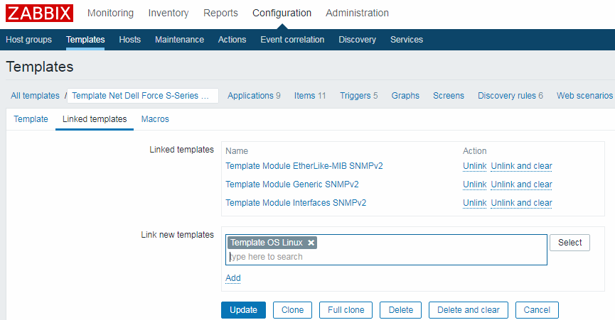615x320 pixels.
Task: Click the Linked templates field label
Action: point(181,150)
